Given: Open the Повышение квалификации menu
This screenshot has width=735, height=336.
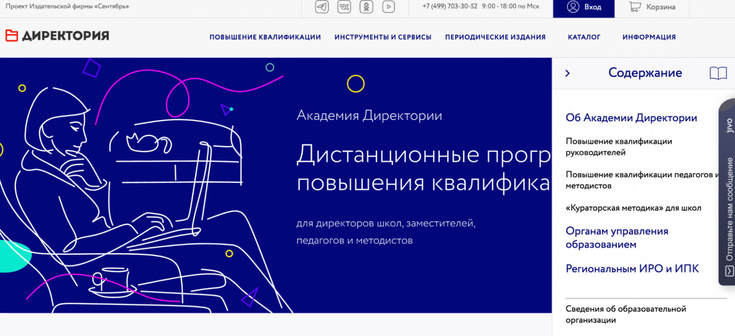Looking at the screenshot, I should [x=265, y=37].
